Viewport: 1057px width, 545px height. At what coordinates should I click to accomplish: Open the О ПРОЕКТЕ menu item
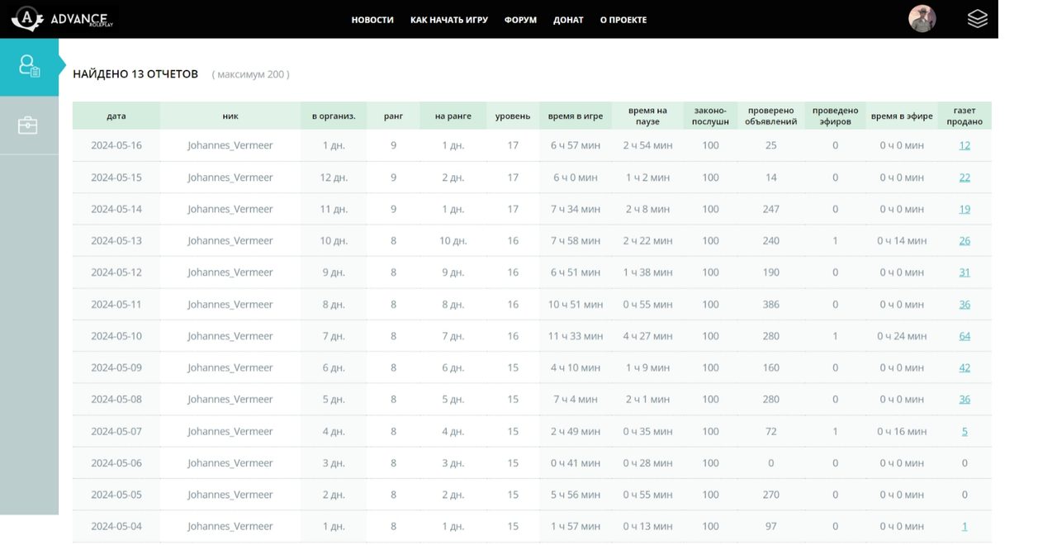pos(623,20)
